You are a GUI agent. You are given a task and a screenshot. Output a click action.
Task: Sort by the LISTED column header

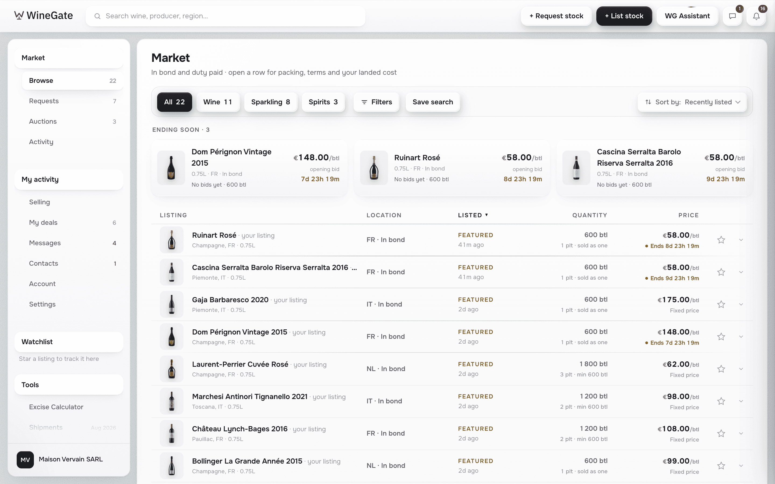click(x=473, y=215)
